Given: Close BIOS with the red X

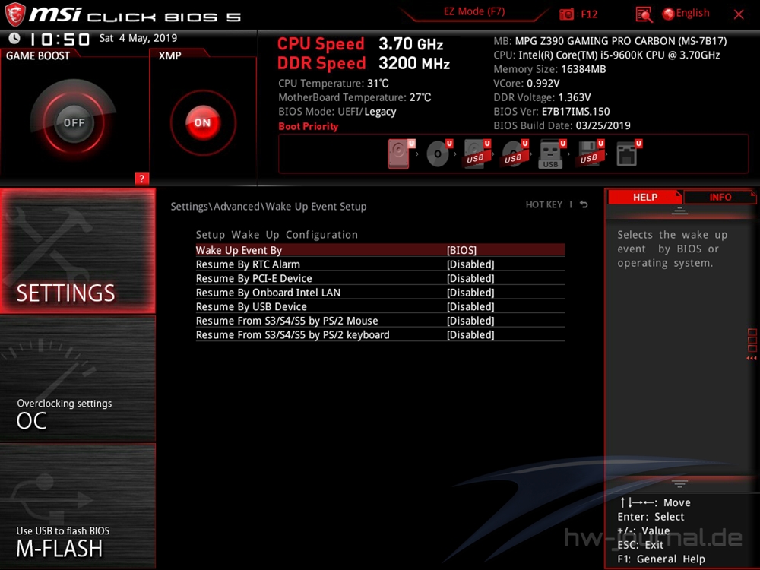Looking at the screenshot, I should point(739,14).
